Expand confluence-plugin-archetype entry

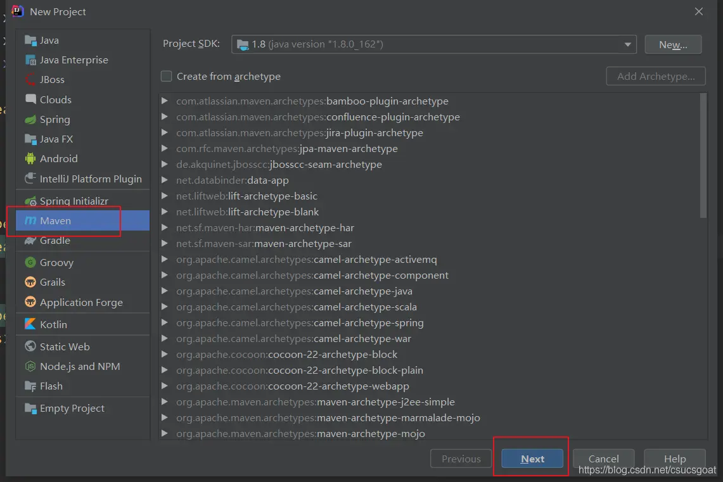165,117
